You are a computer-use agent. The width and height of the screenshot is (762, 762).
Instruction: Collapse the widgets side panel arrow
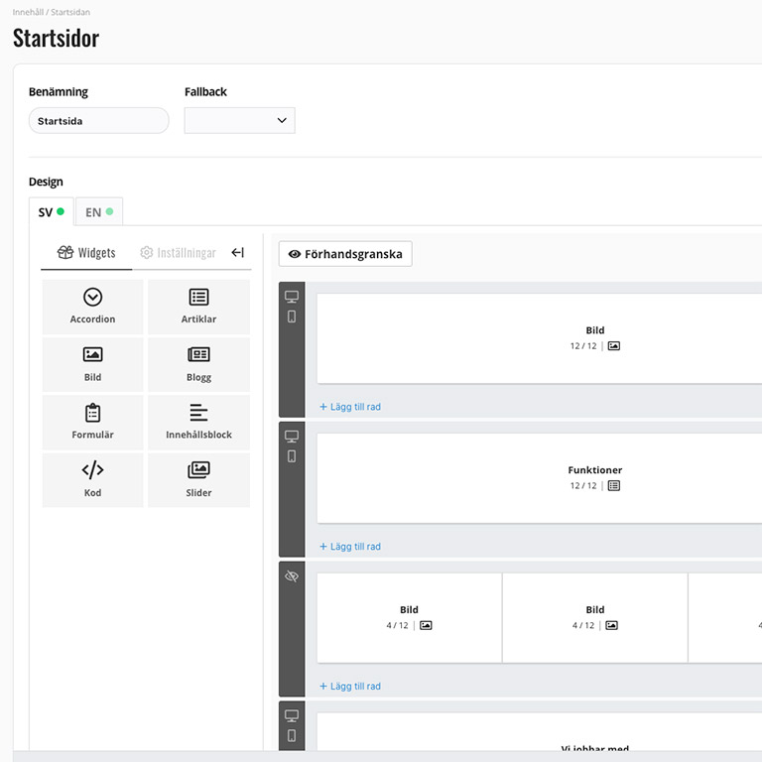[238, 252]
